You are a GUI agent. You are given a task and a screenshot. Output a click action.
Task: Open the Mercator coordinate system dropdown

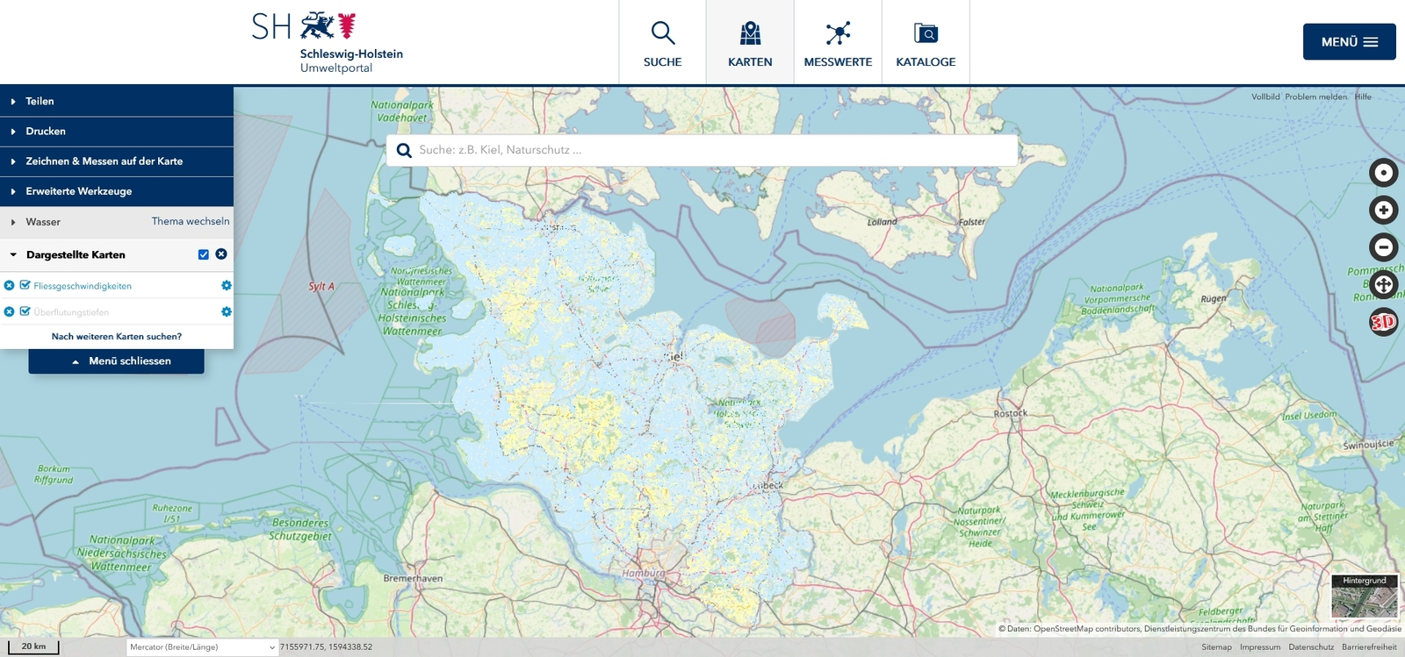(x=202, y=647)
